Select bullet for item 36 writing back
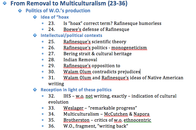Screen dimensions: 196x130 point(42,126)
